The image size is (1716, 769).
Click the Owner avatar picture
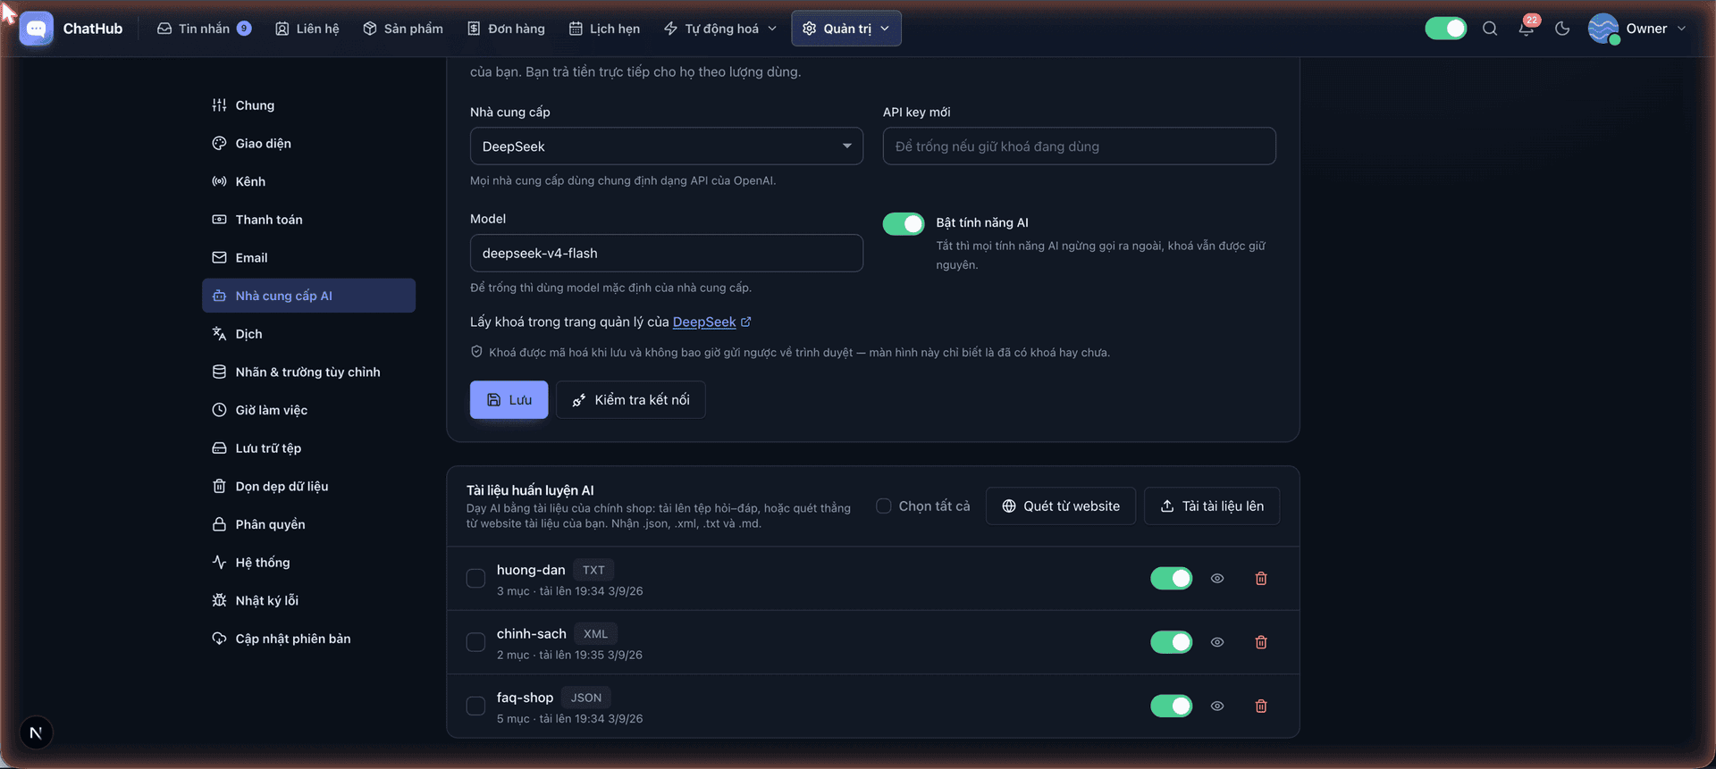coord(1603,29)
